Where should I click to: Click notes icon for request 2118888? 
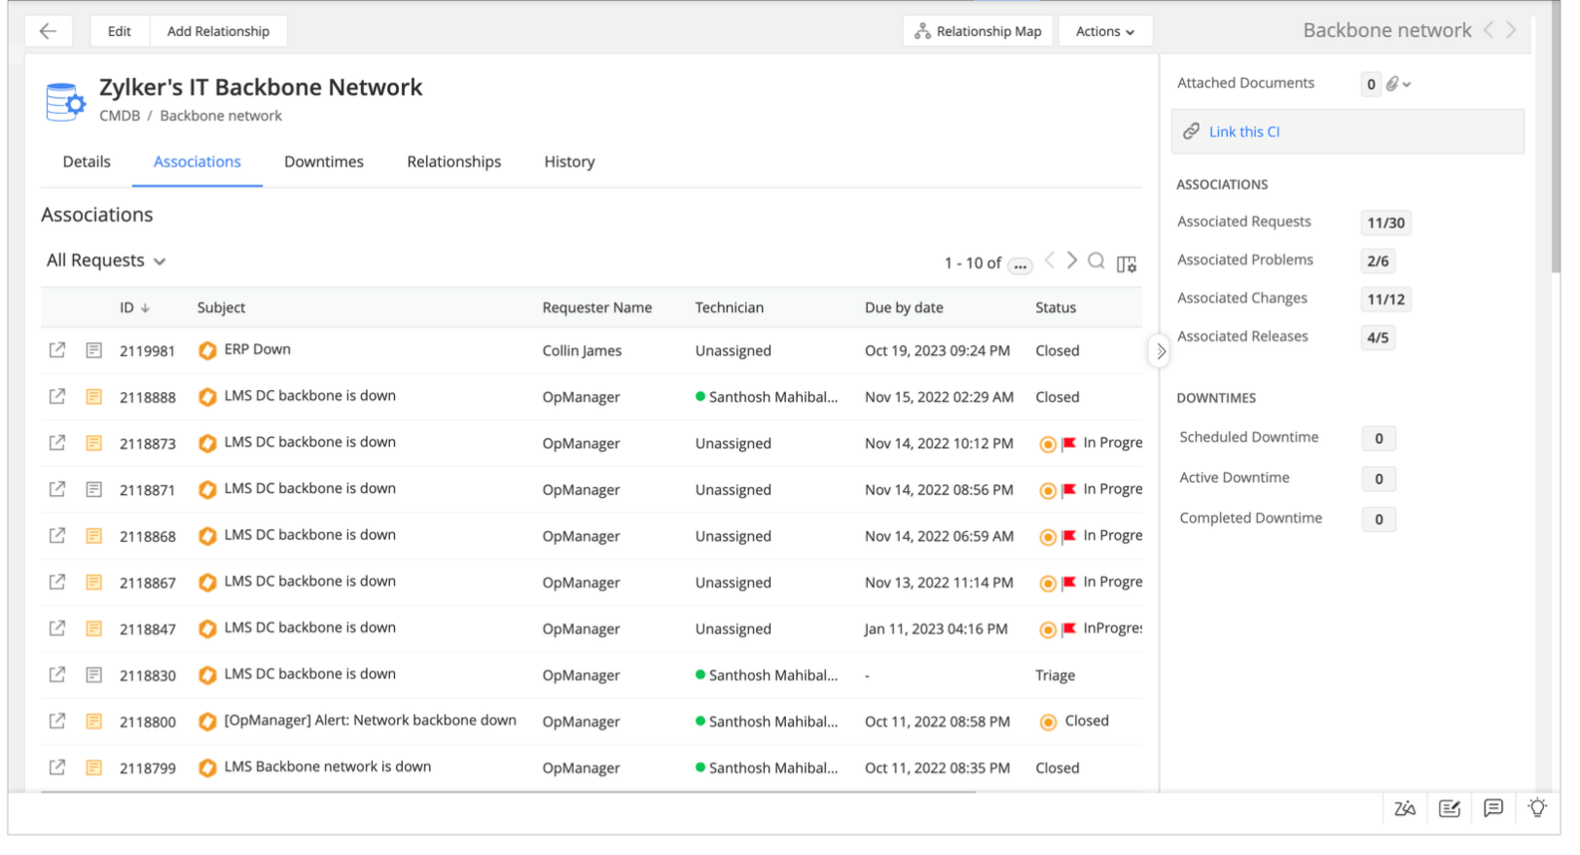[93, 396]
